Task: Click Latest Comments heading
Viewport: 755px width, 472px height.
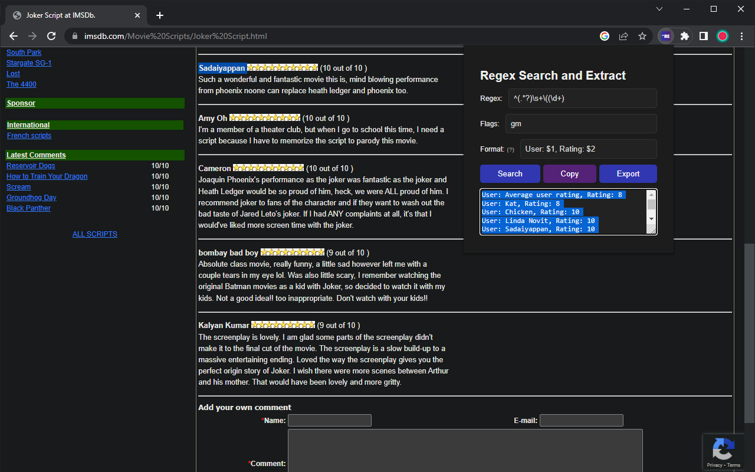Action: tap(36, 155)
